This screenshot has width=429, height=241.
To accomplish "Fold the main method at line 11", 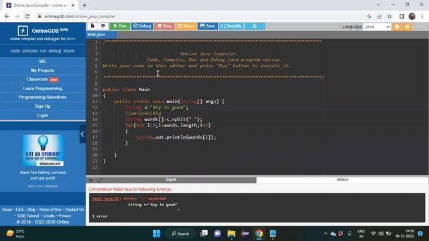I will point(100,101).
